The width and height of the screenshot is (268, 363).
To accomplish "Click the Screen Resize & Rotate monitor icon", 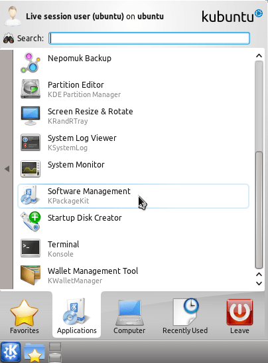I will (31, 116).
